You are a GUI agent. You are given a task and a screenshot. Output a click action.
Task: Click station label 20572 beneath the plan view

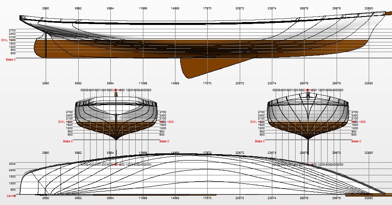tap(240, 198)
